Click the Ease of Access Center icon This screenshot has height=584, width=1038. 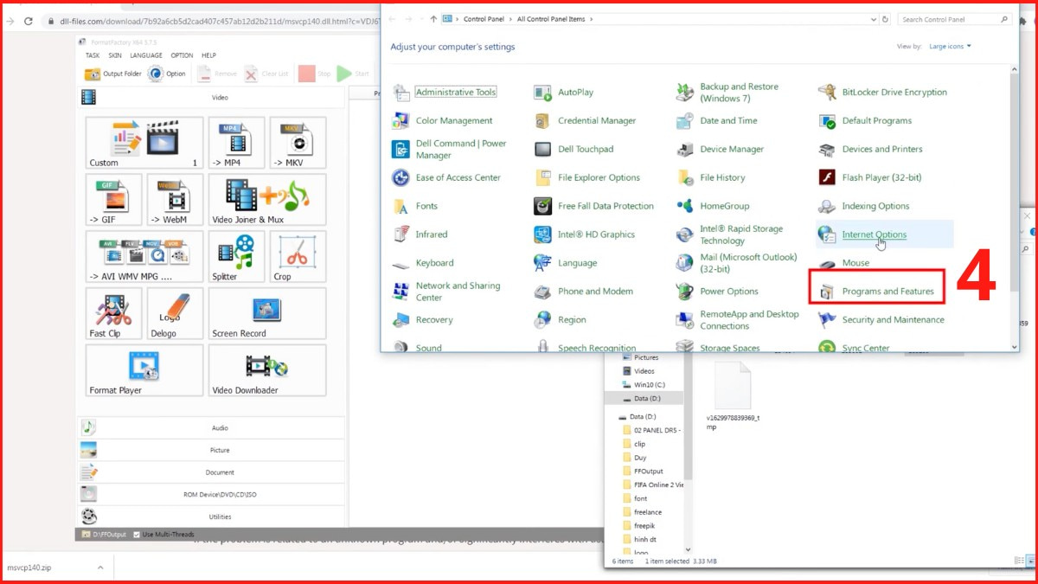coord(400,177)
